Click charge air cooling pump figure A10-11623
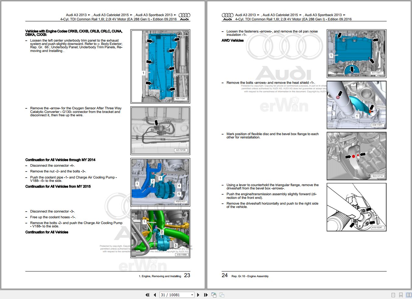The image size is (412, 299). coord(160,182)
